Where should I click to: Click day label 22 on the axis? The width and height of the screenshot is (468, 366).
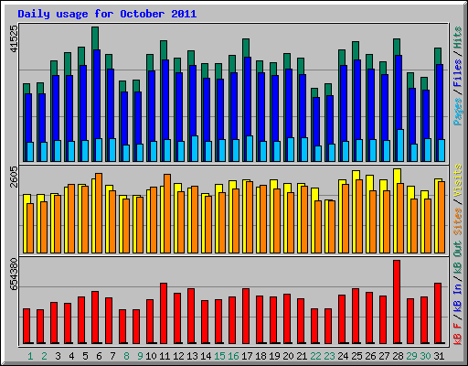click(315, 356)
